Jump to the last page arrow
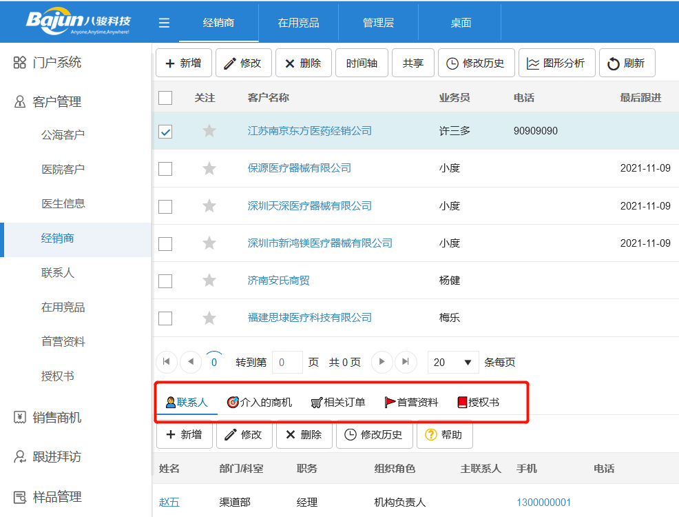 406,362
